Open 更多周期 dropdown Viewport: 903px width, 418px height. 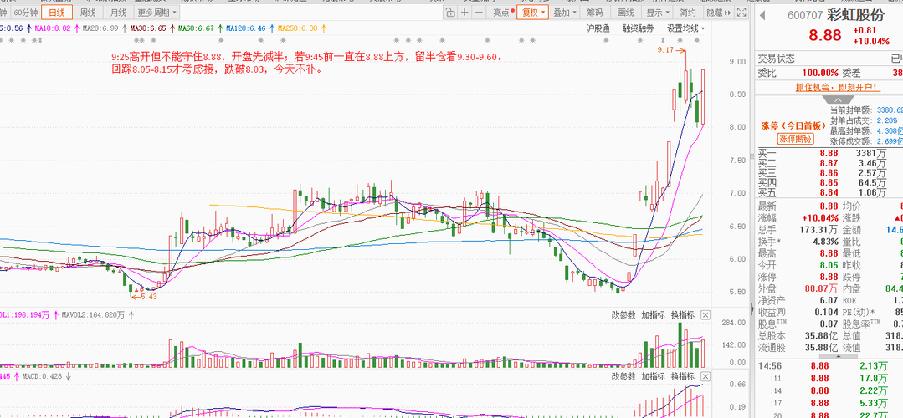coord(158,13)
